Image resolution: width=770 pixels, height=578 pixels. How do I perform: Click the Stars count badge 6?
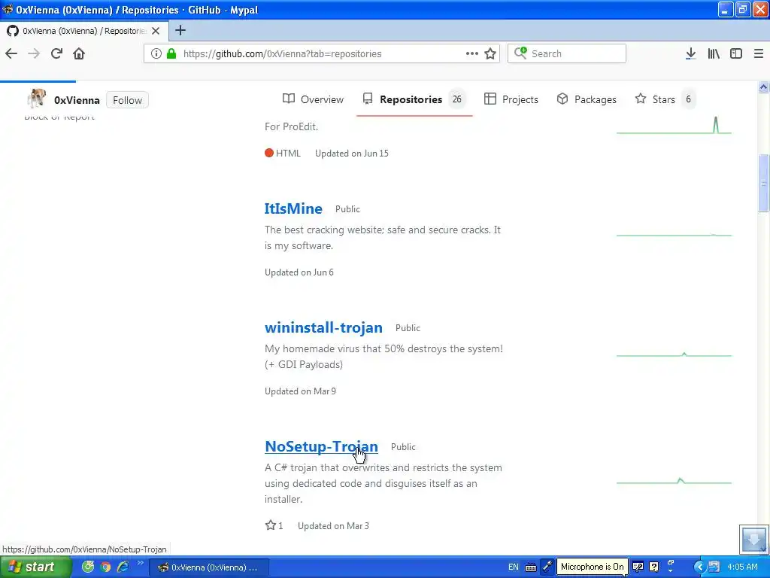[688, 99]
